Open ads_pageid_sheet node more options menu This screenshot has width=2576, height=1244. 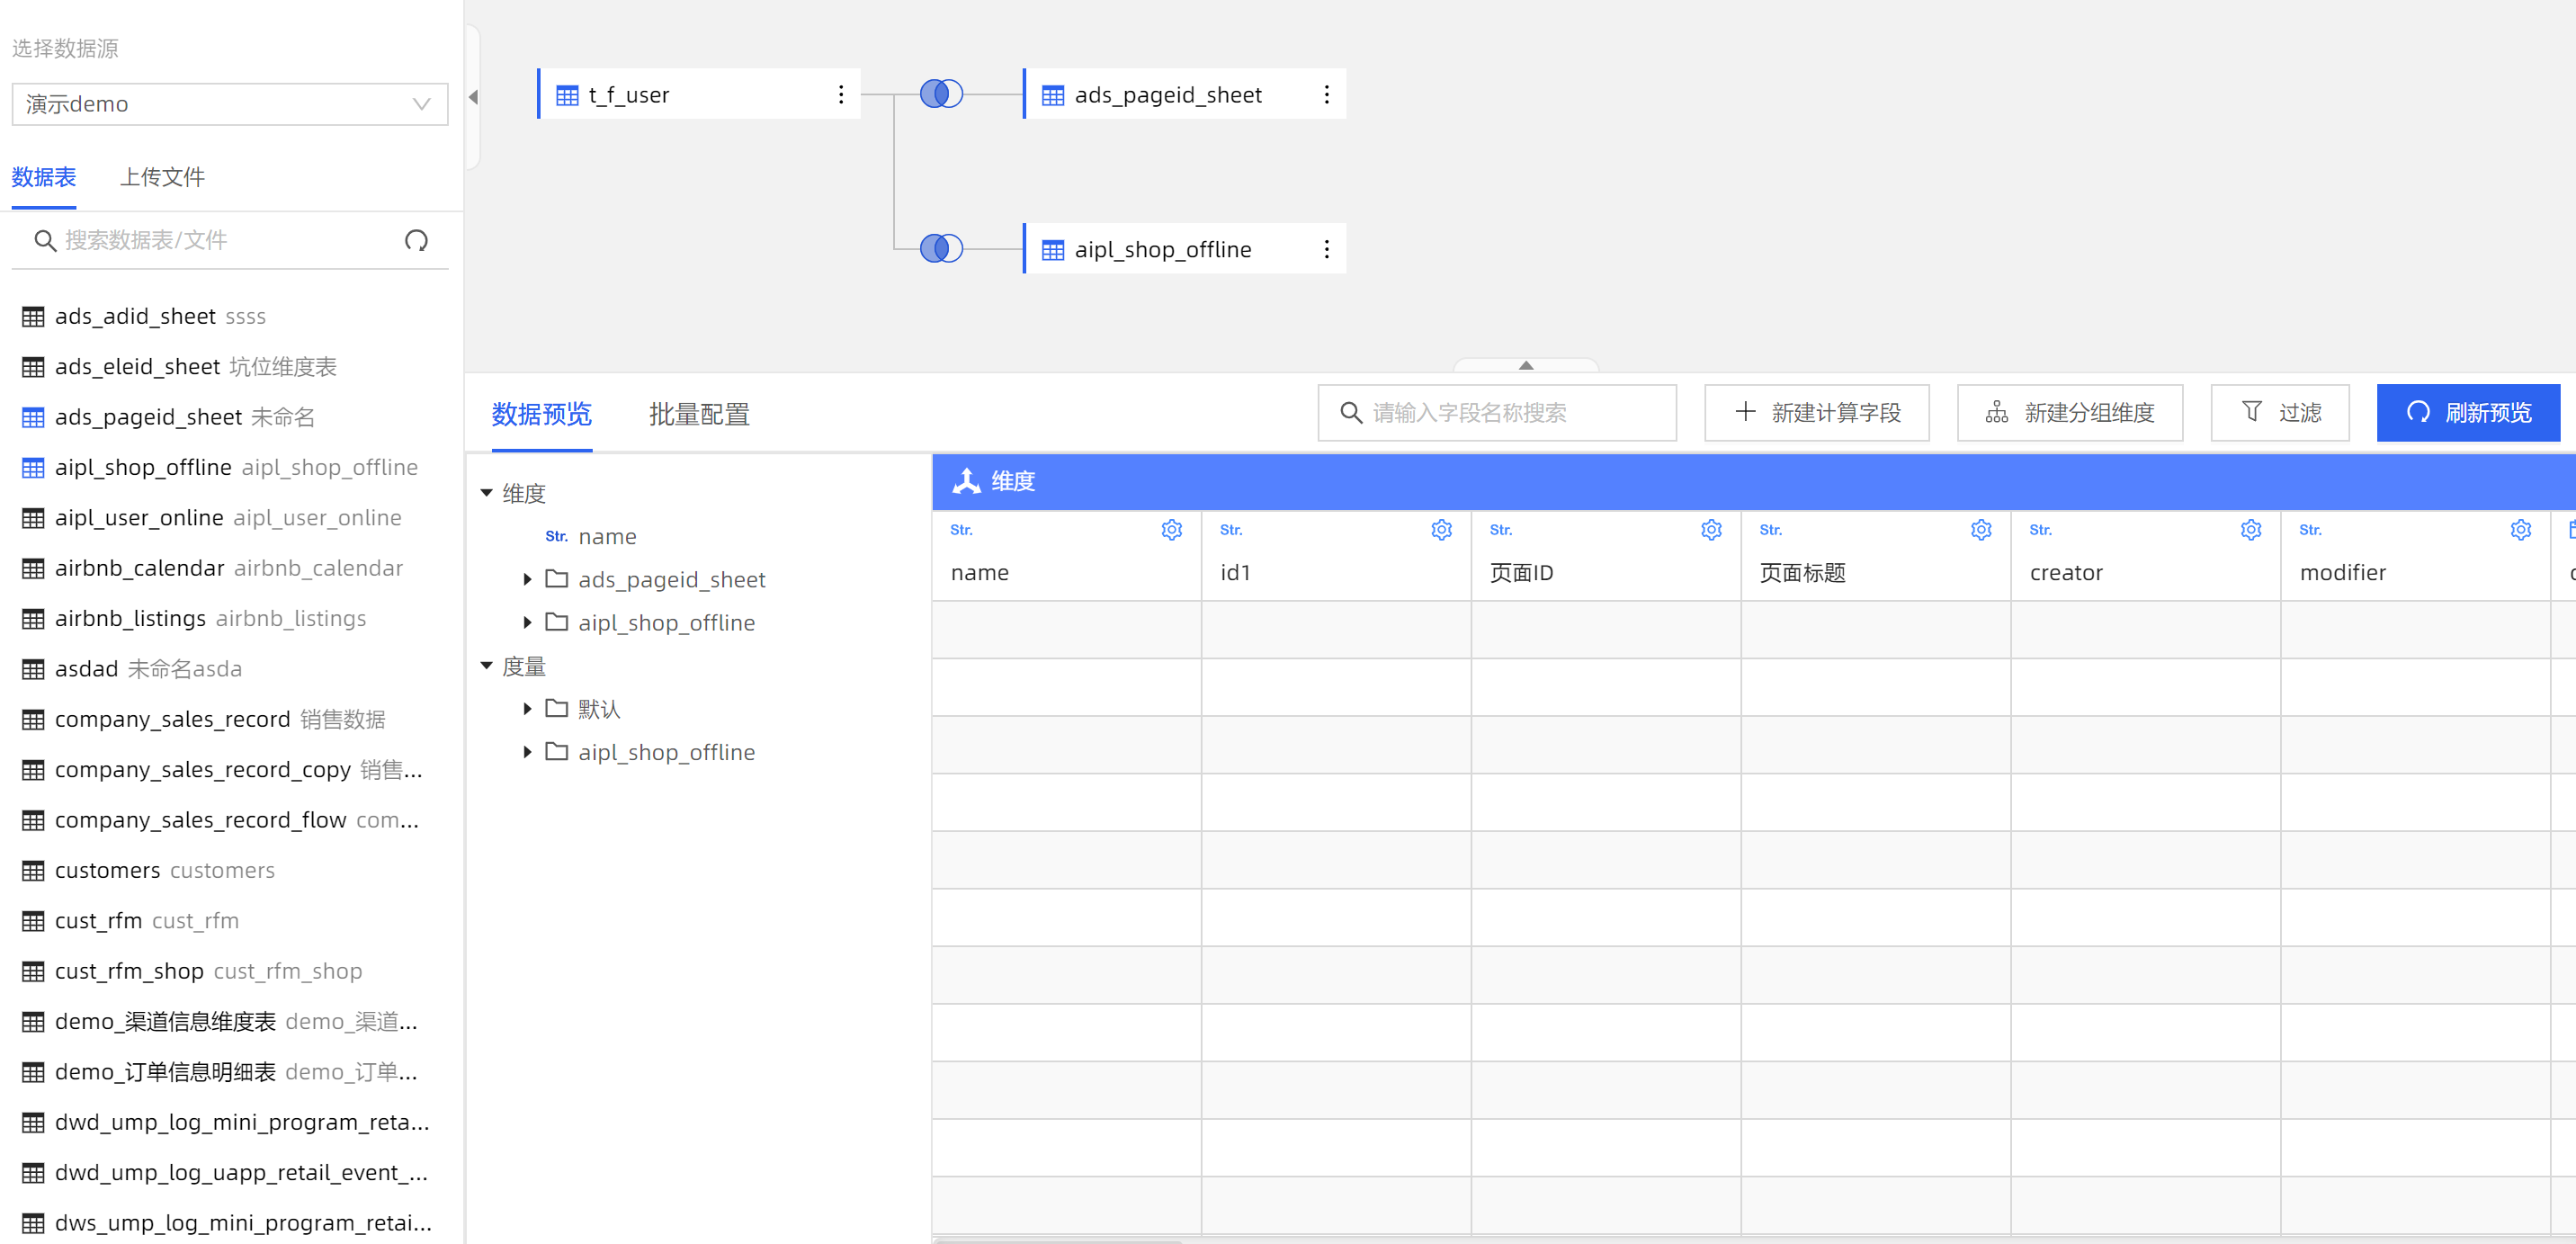point(1326,94)
